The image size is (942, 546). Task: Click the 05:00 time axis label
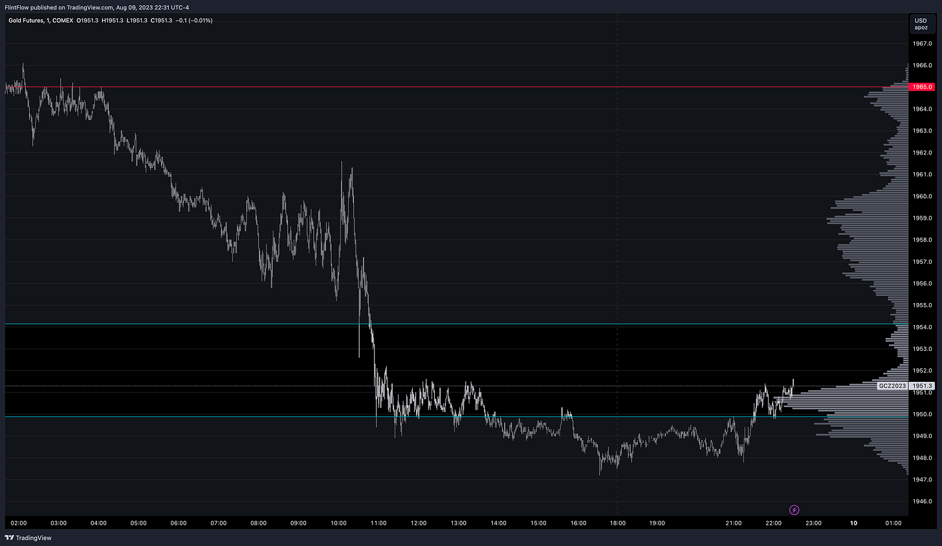coord(138,523)
